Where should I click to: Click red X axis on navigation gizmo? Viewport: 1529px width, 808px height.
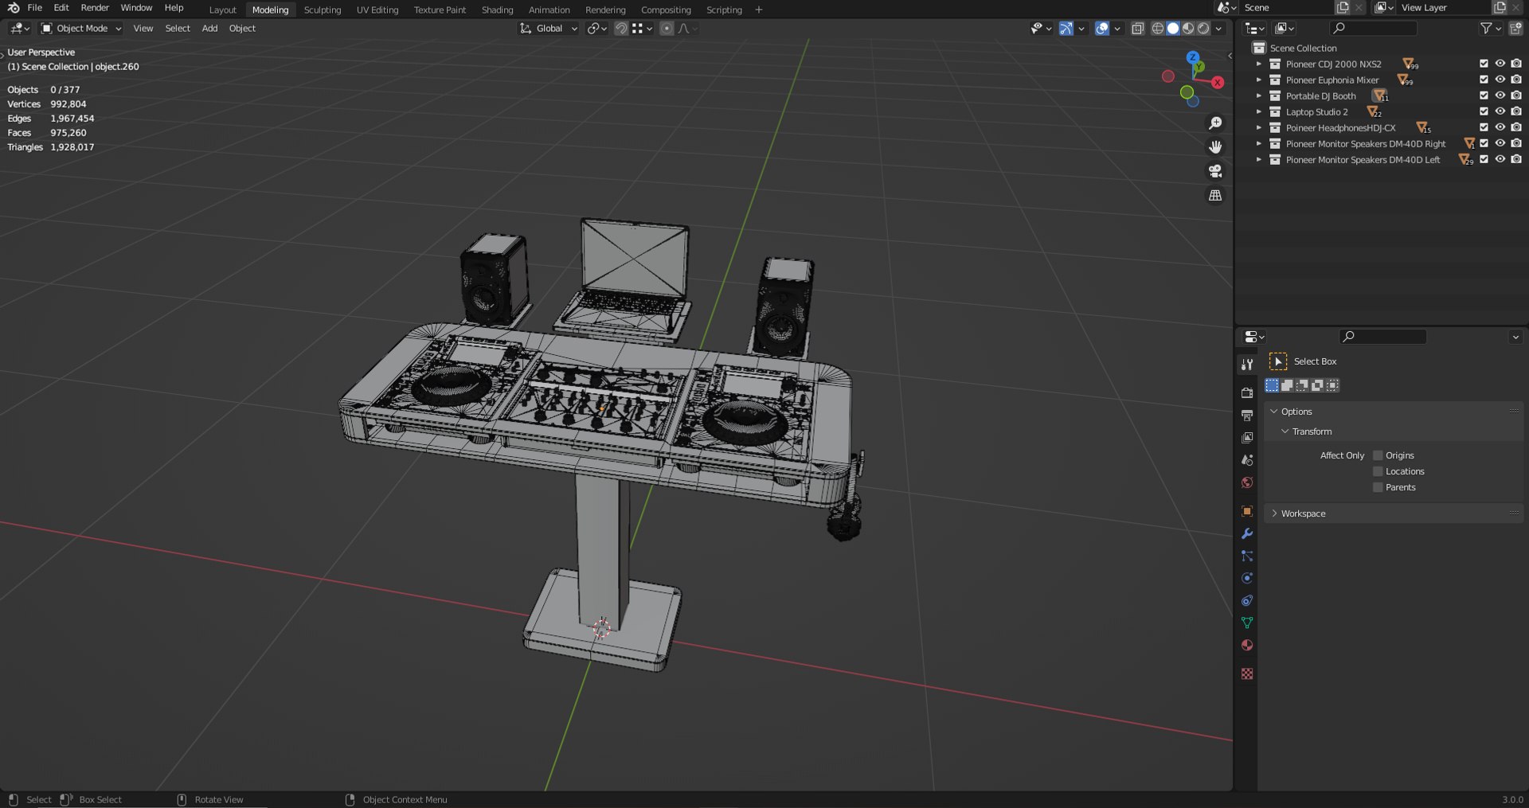(1218, 83)
